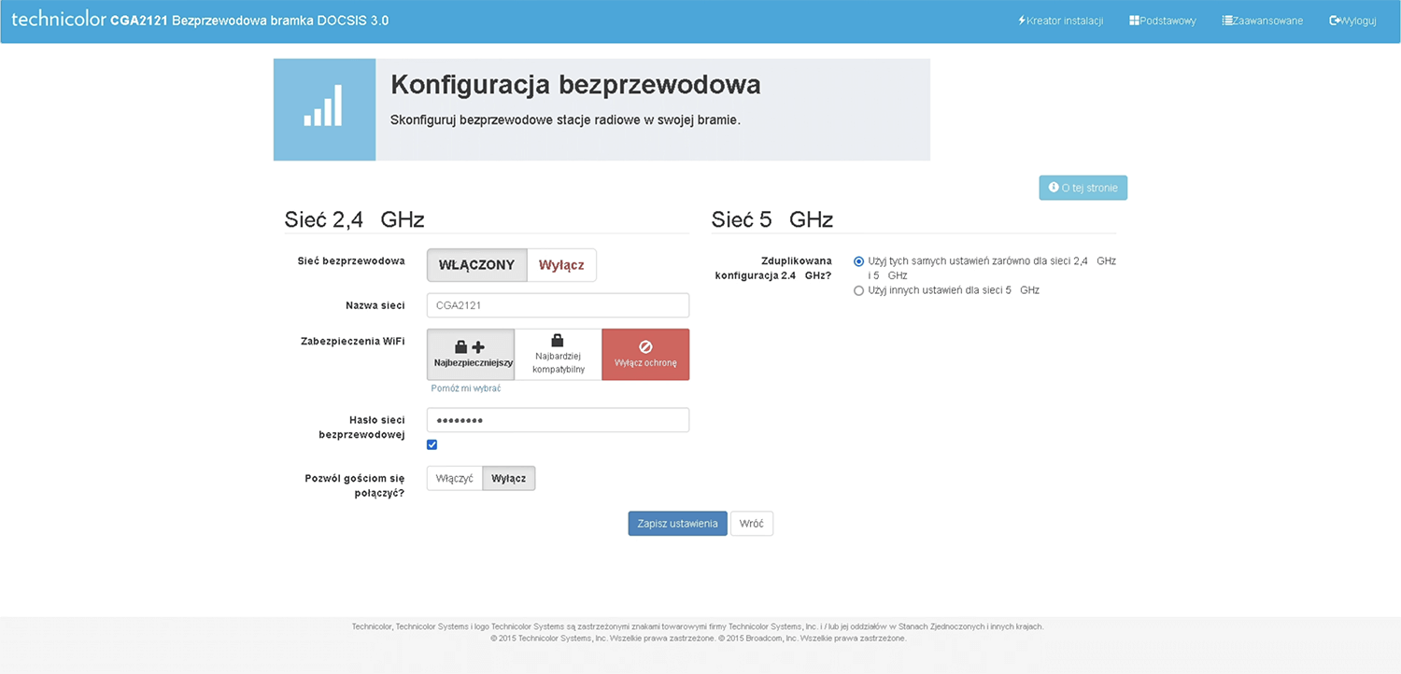Toggle the checkbox below the password field

[x=432, y=445]
